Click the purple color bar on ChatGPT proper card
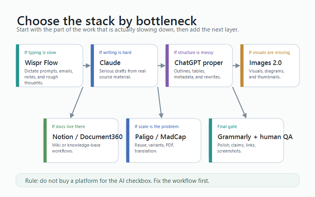The height and width of the screenshot is (197, 315). point(167,65)
